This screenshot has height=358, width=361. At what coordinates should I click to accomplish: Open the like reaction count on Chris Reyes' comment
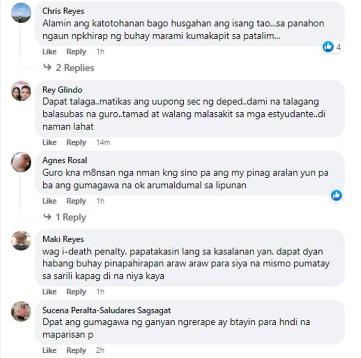[x=332, y=47]
